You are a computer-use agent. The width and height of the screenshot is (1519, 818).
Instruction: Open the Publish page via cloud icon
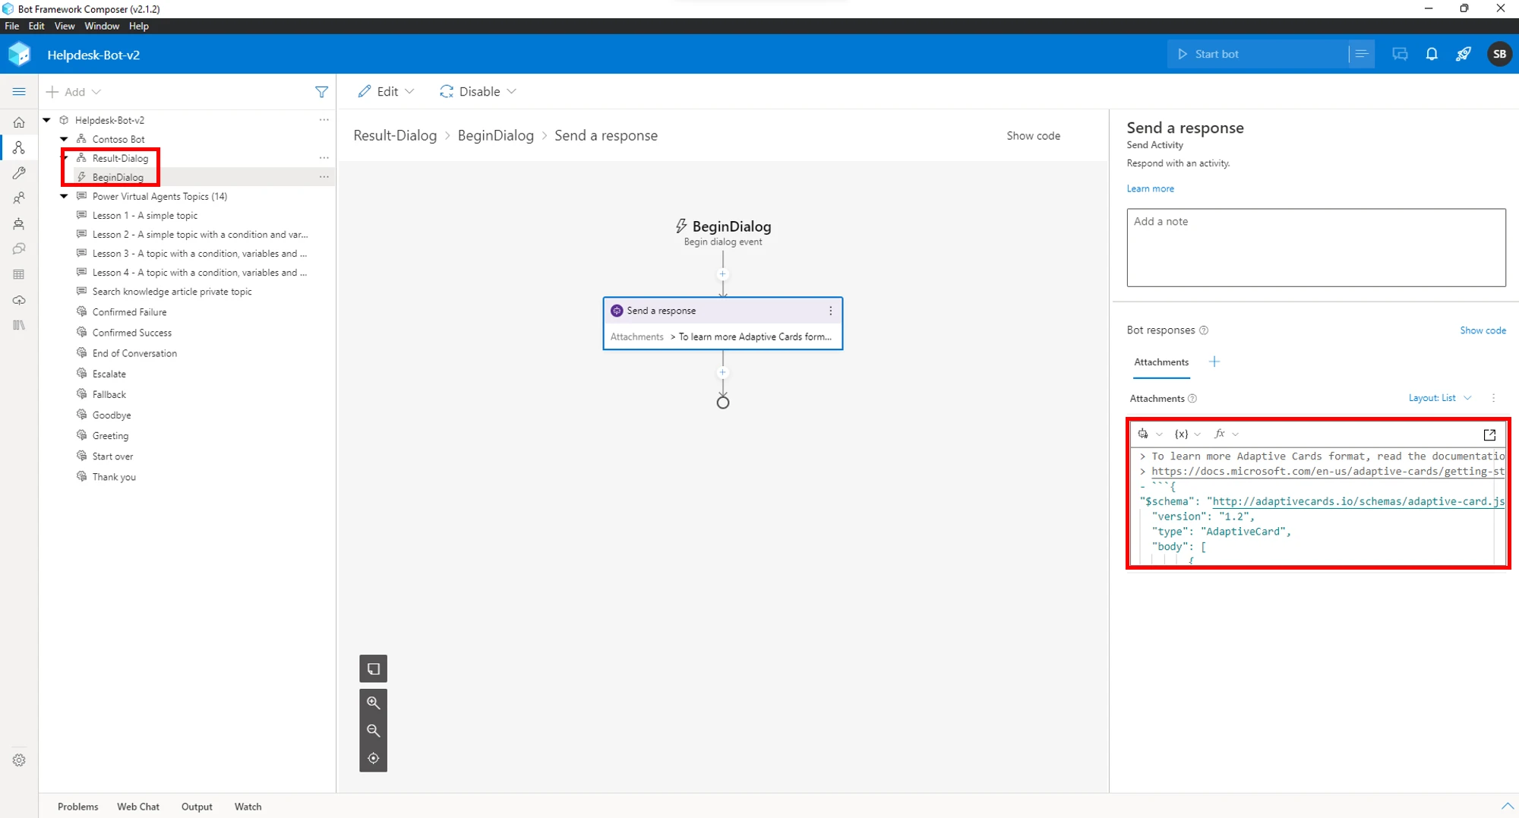[19, 300]
